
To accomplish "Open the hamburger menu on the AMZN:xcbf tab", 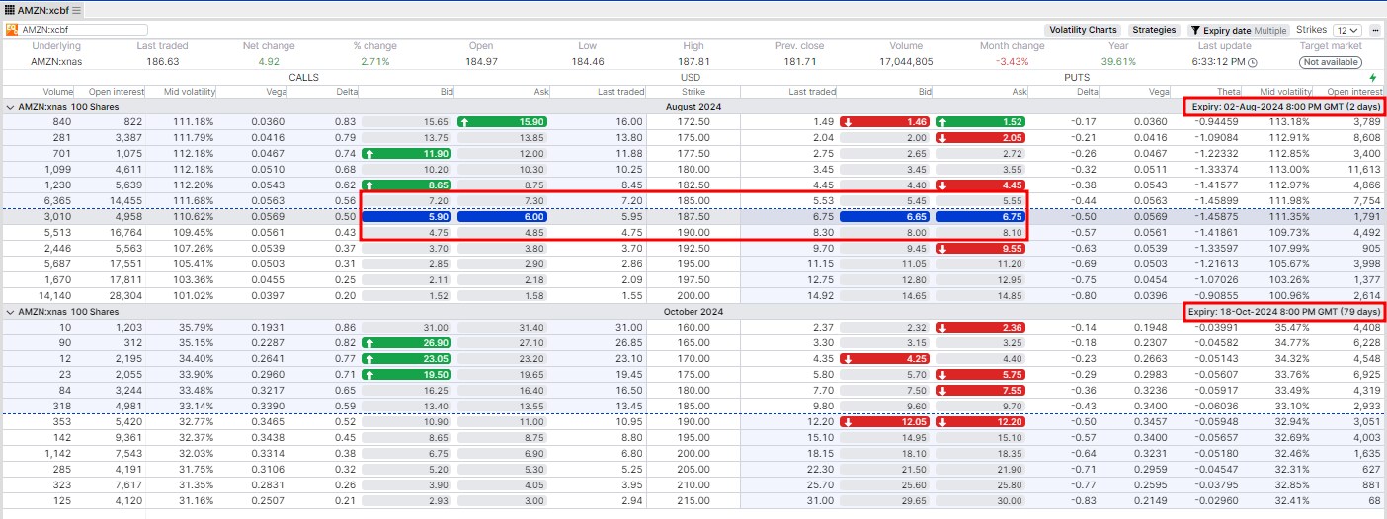I will coord(77,10).
